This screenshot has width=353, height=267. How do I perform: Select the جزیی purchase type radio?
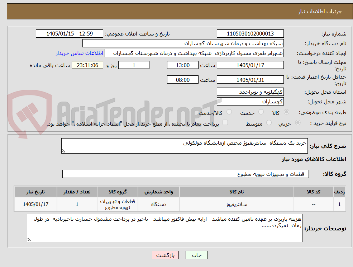coord(297,123)
